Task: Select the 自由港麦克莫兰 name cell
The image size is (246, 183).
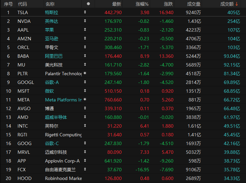Action: coord(60,170)
